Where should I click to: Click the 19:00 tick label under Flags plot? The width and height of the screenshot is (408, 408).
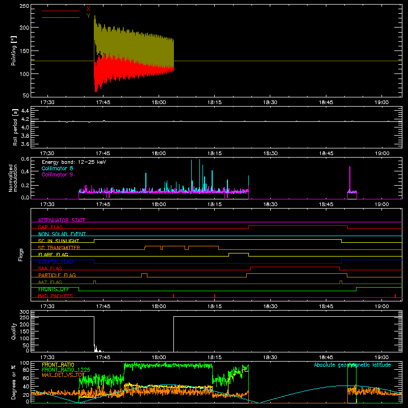pos(381,307)
